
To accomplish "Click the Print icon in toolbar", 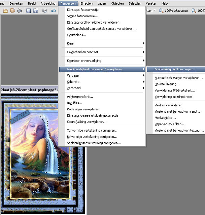I will (44, 11).
